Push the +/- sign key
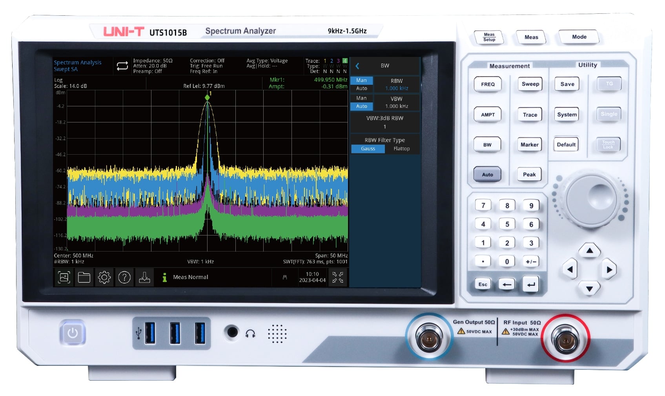This screenshot has width=665, height=396. pyautogui.click(x=531, y=261)
